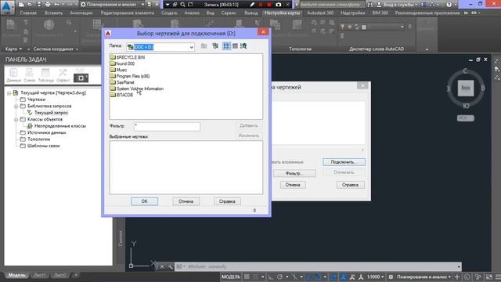Click the recorder stop button
The height and width of the screenshot is (282, 501).
click(x=269, y=5)
